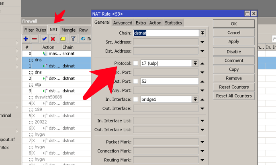The width and height of the screenshot is (276, 165).
Task: Click into the Protocol value field
Action: pyautogui.click(x=166, y=63)
